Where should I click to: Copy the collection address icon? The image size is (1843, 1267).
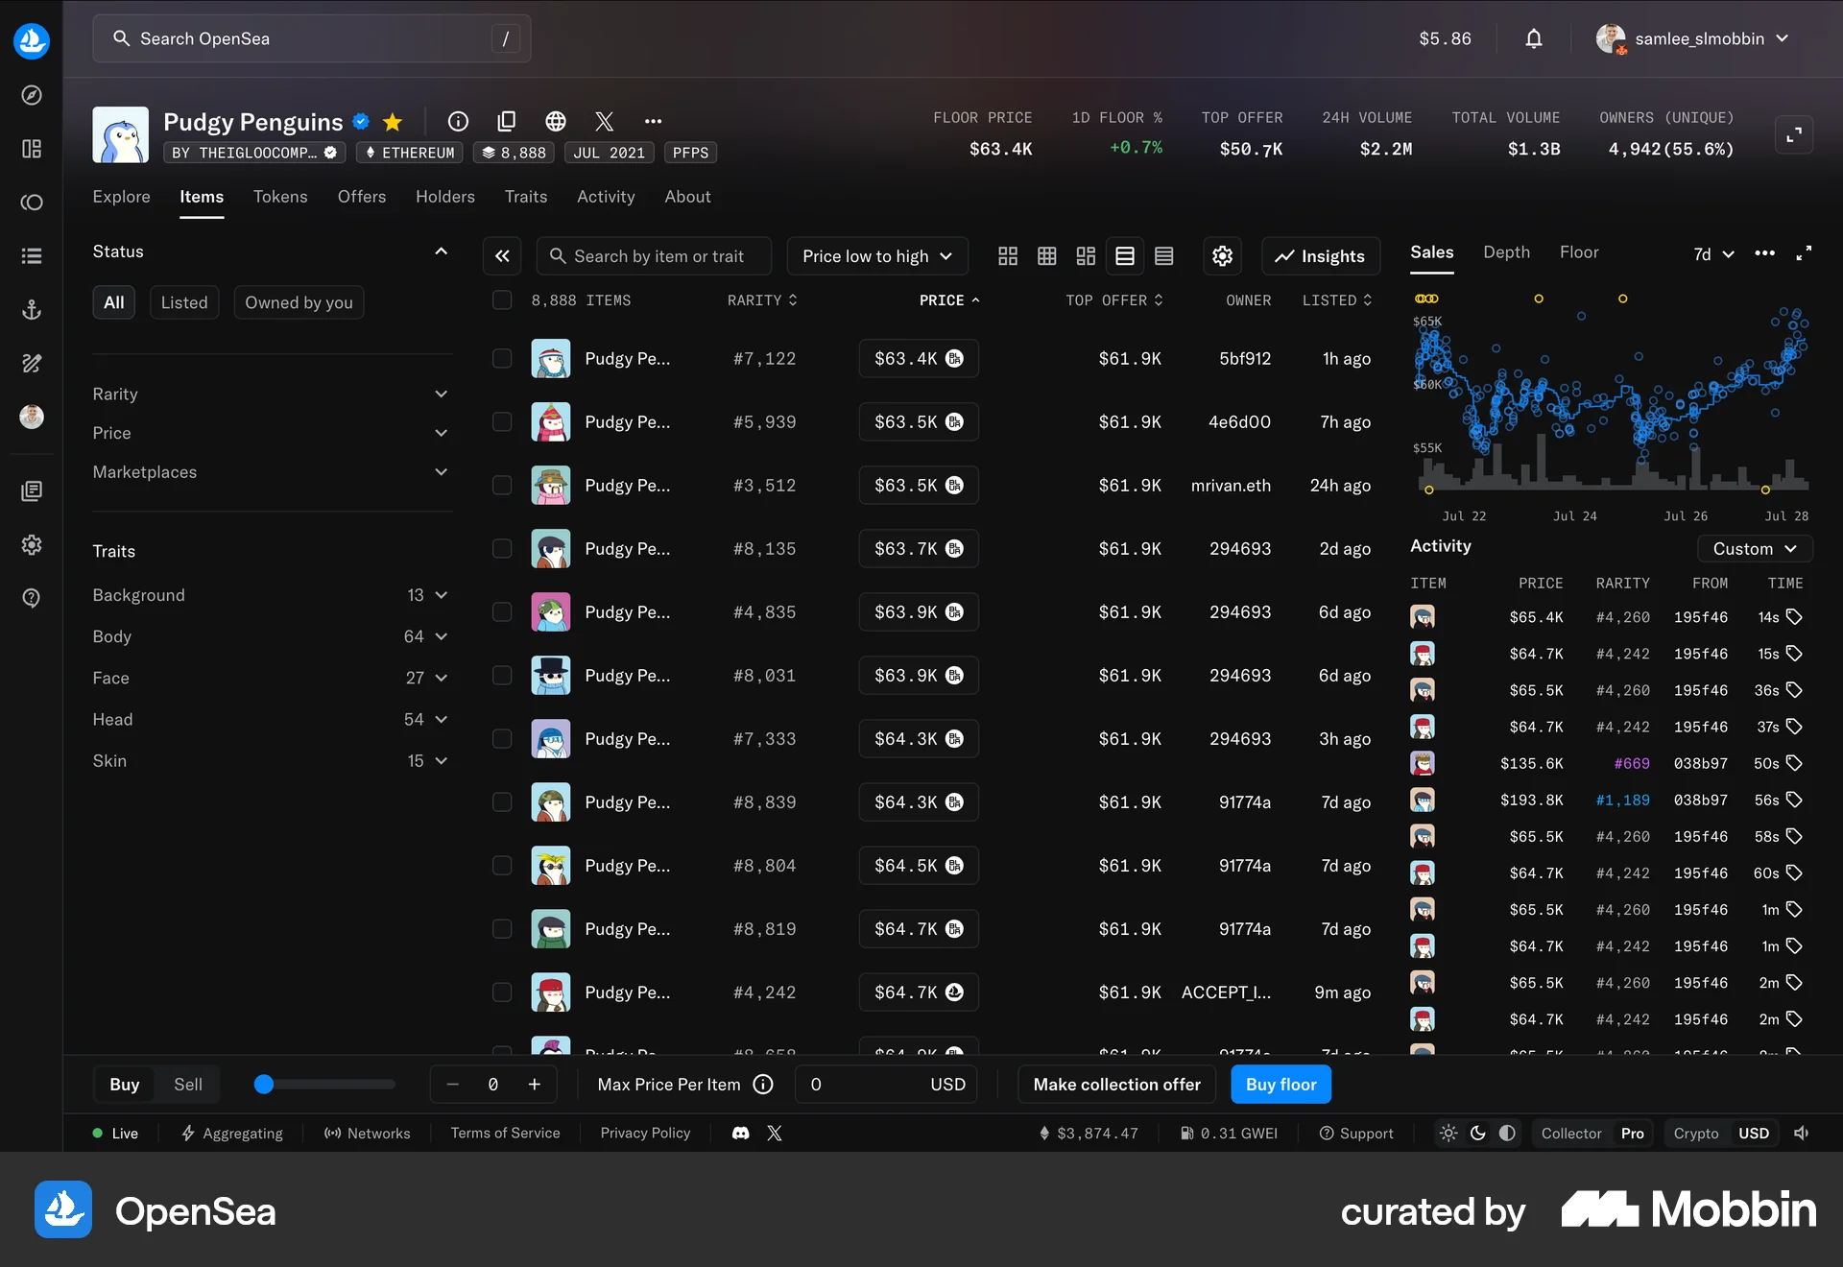coord(507,121)
